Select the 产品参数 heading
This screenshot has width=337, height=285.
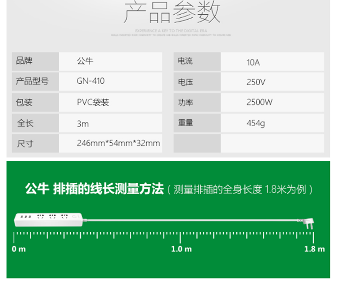171,13
